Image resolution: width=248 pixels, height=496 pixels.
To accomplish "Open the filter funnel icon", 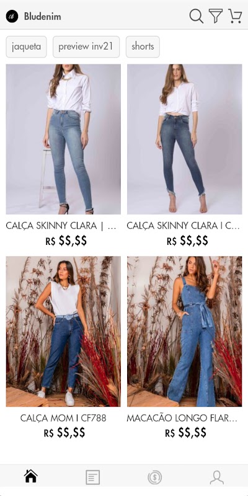I will coord(215,16).
